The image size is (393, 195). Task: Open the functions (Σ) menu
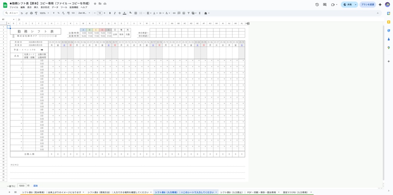(x=200, y=13)
